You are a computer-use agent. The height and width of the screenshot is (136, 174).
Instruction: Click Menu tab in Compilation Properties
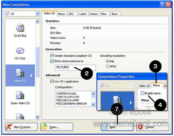point(157,85)
